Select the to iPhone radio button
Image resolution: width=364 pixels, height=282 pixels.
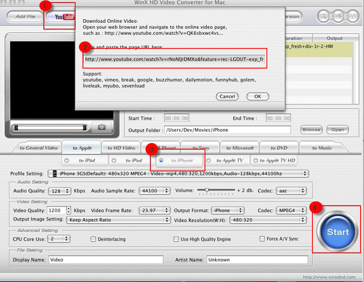161,160
